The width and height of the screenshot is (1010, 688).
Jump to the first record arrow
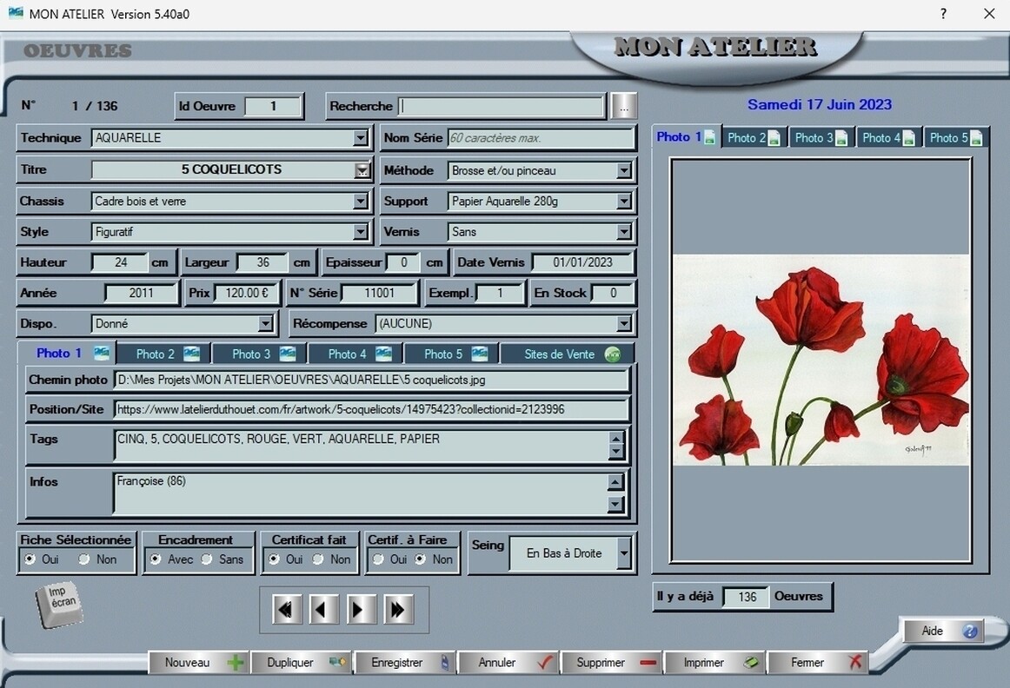click(x=287, y=609)
